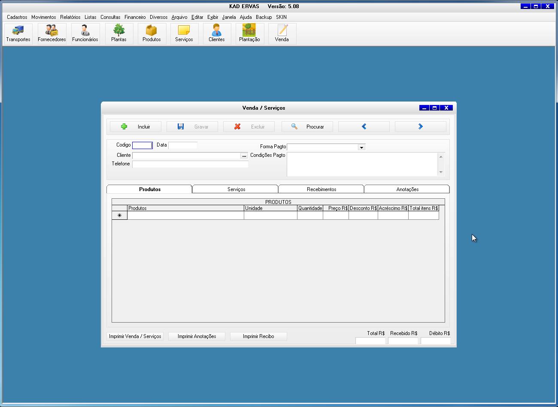Viewport: 558px width, 407px height.
Task: Open the Plantas tree icon
Action: [x=119, y=33]
